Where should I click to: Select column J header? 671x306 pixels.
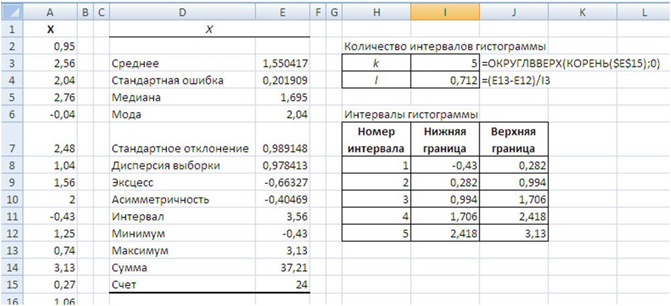click(513, 13)
